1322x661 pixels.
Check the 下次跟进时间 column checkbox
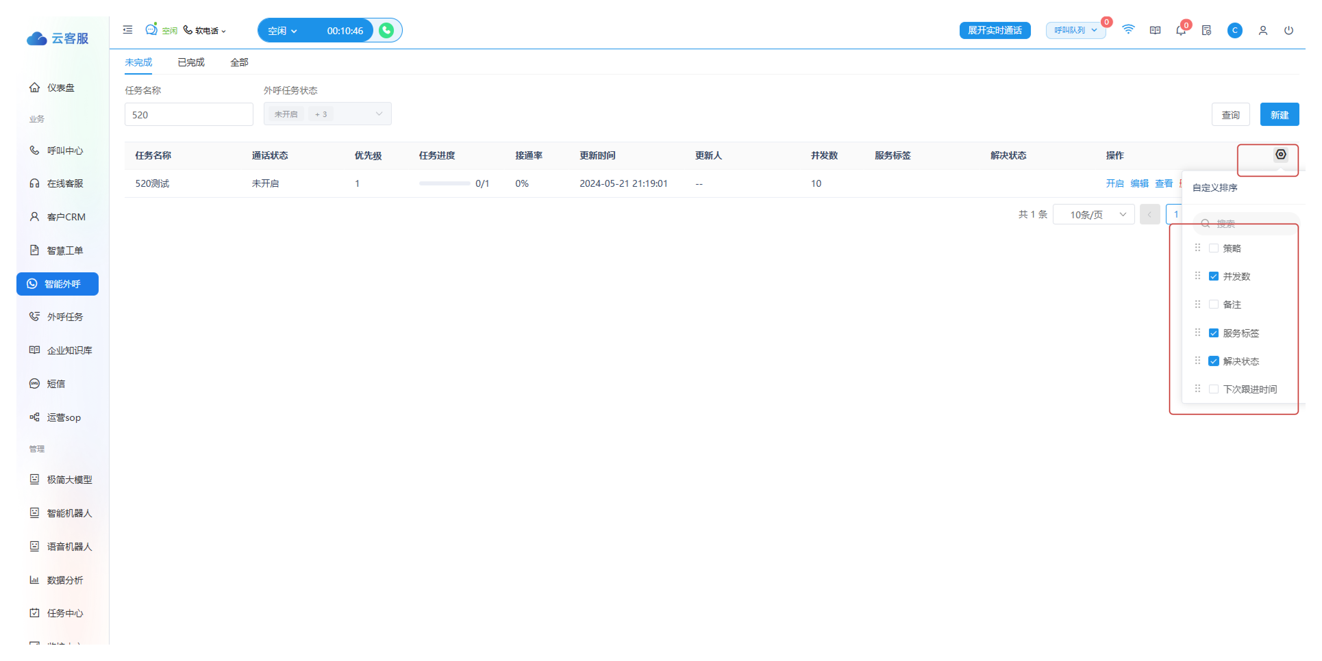1213,389
